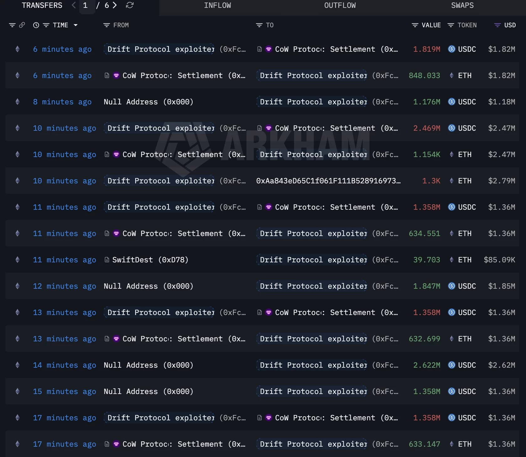This screenshot has width=526, height=457.
Task: Click the TOKEN column filter icon
Action: 451,25
